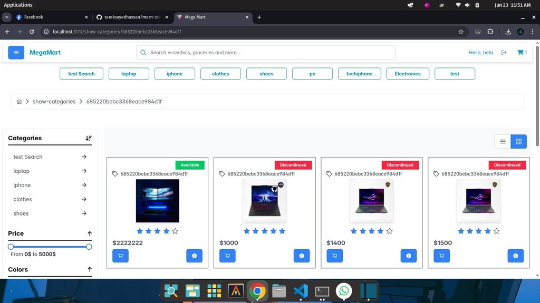Open info for the $2222222 product
The width and height of the screenshot is (540, 303).
pos(194,256)
